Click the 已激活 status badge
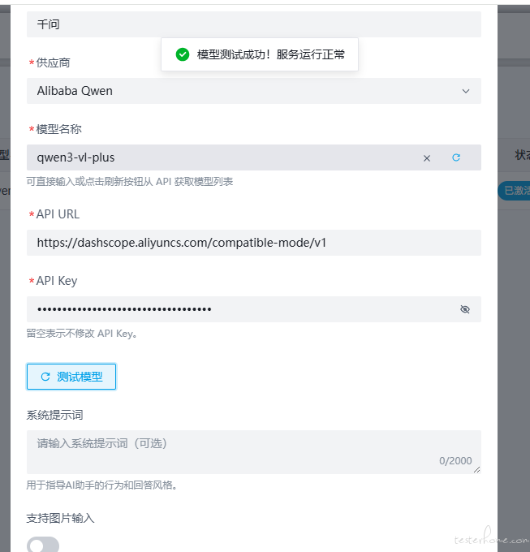 tap(516, 191)
